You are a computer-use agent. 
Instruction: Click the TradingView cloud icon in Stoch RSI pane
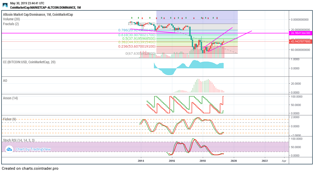9,149
